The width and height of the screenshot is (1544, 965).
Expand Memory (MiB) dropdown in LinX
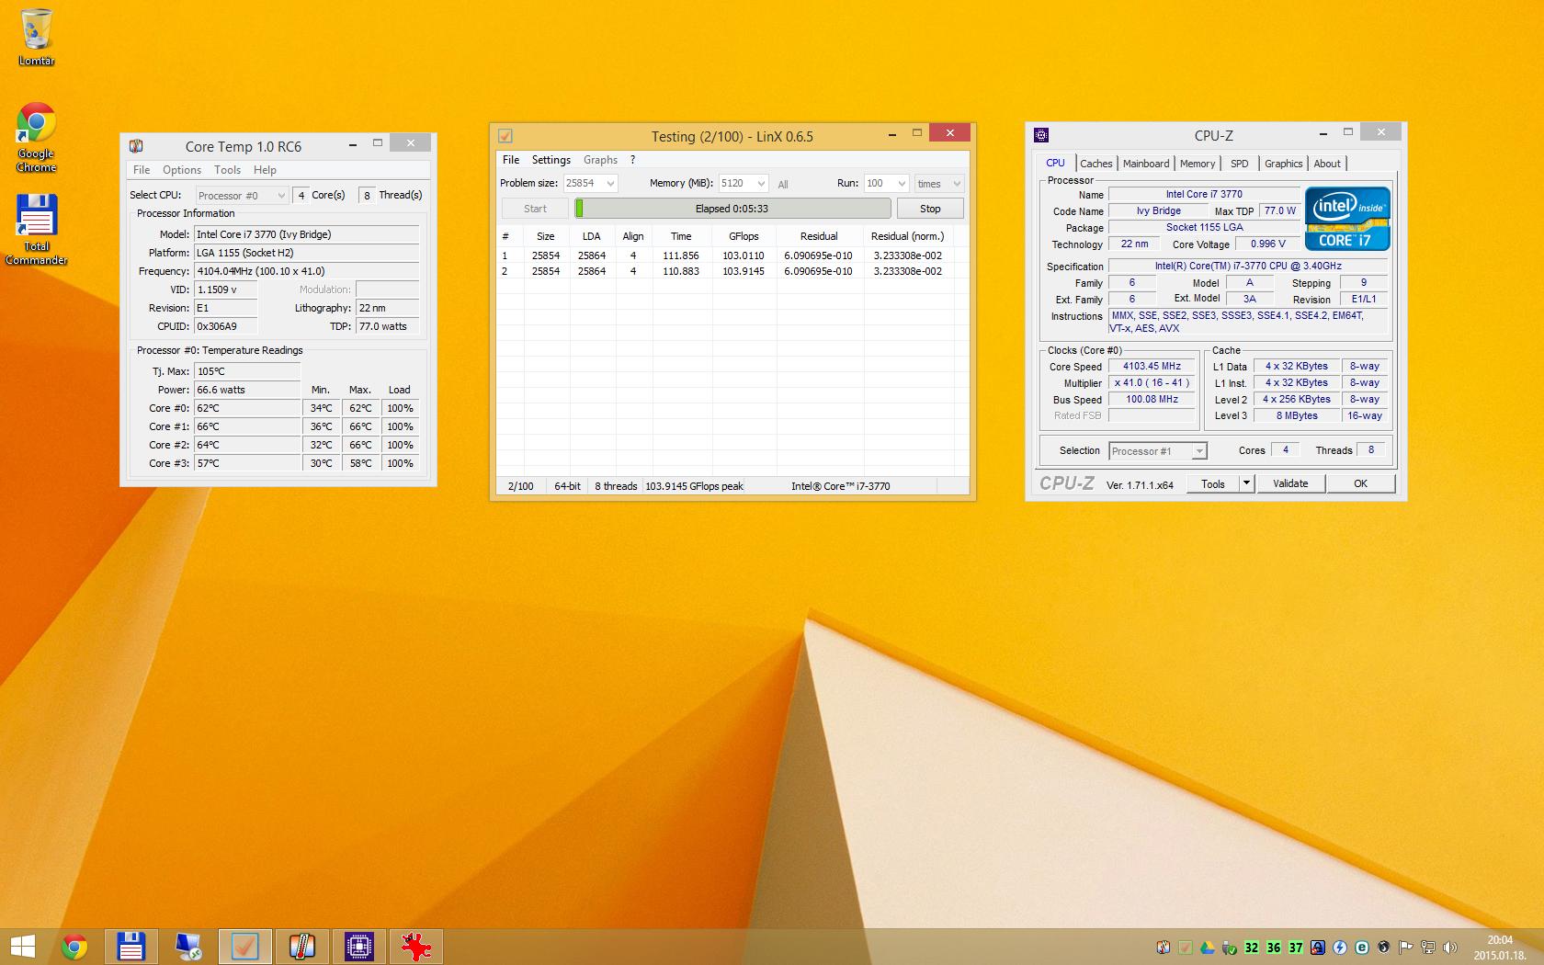pyautogui.click(x=761, y=183)
